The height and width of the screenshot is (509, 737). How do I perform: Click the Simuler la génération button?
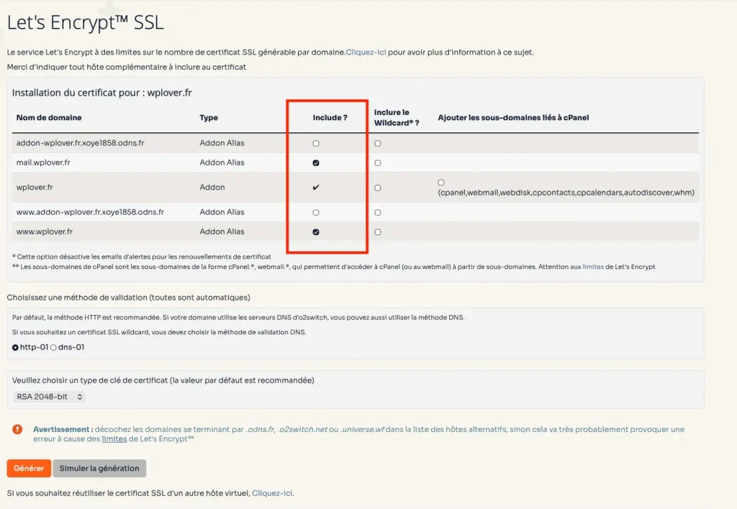point(99,468)
